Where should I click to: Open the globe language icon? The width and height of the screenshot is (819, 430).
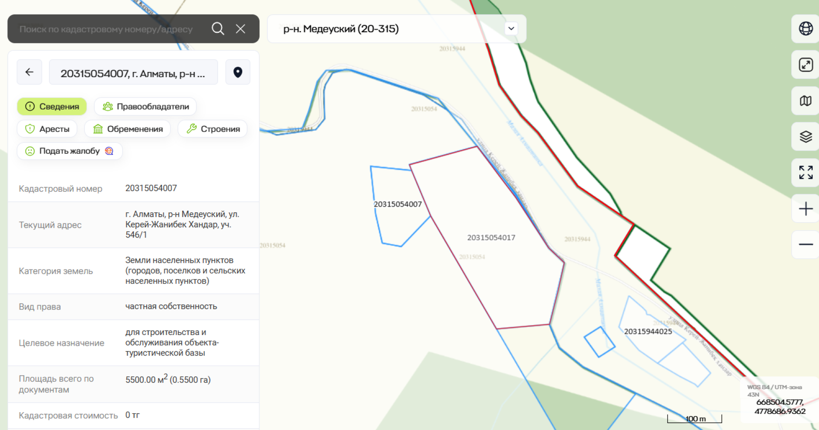(805, 29)
